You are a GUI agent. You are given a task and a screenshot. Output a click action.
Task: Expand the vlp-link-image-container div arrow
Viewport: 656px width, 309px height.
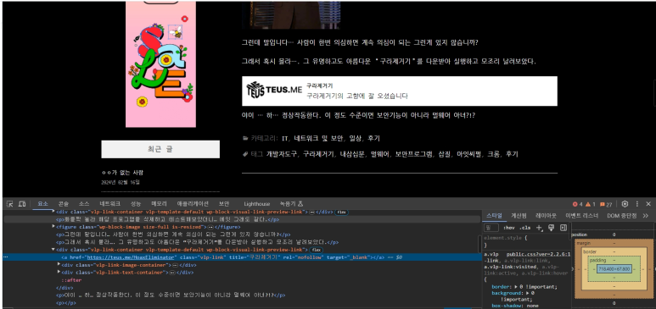tap(59, 265)
